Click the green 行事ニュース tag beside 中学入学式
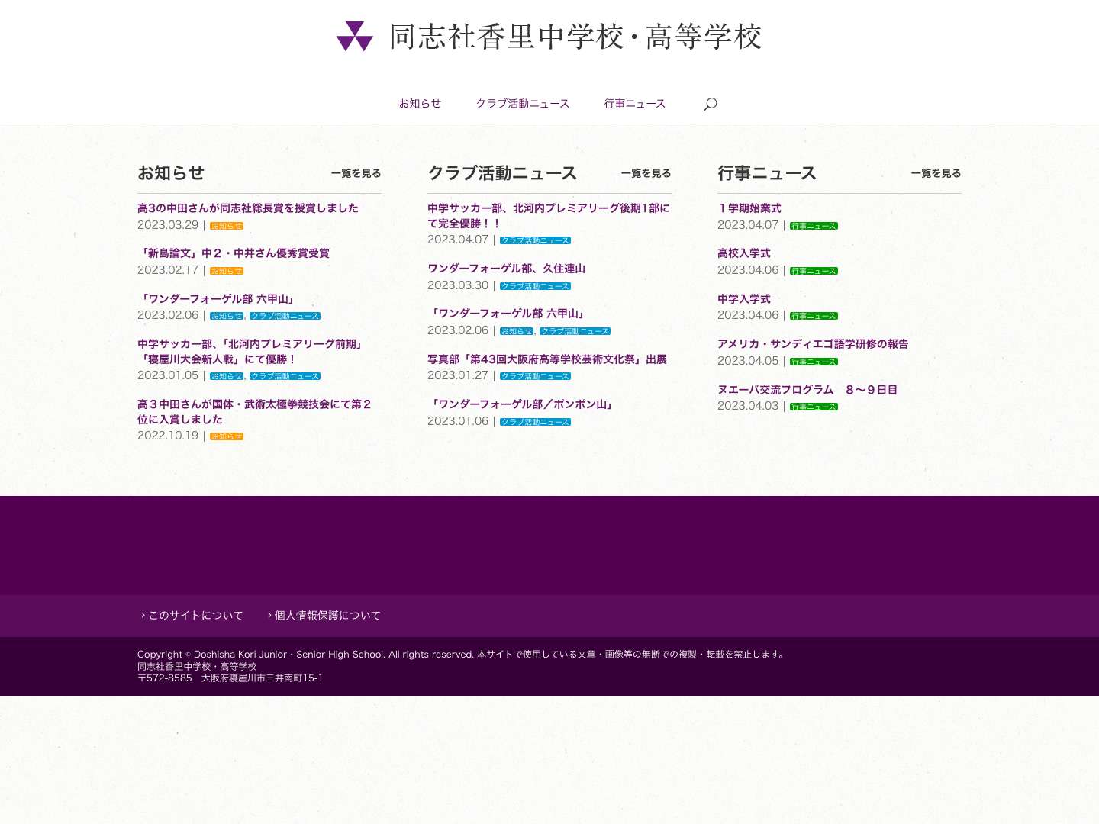This screenshot has height=824, width=1099. [x=813, y=315]
